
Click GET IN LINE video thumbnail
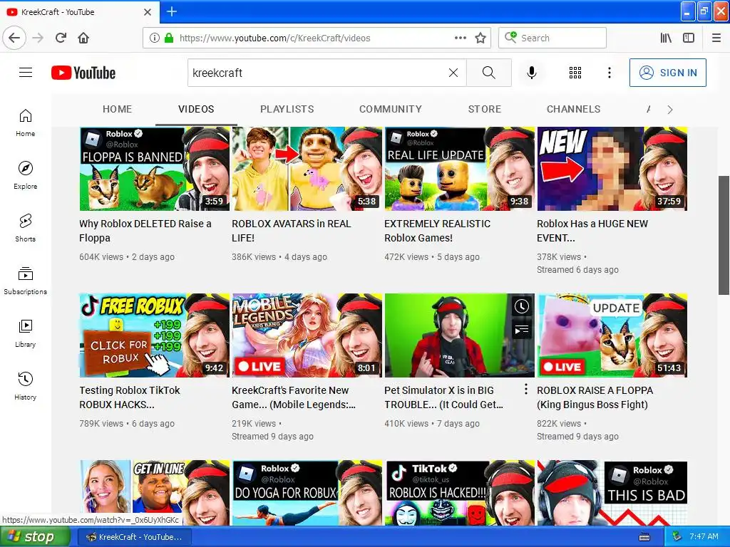pos(155,493)
